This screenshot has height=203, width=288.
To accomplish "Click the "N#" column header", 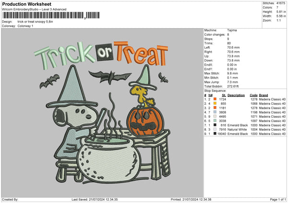I will [x=210, y=95].
